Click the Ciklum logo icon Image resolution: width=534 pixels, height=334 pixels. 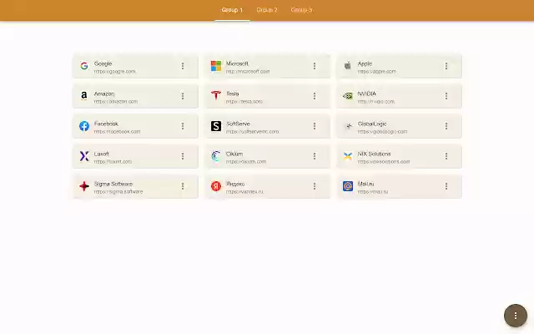[216, 156]
